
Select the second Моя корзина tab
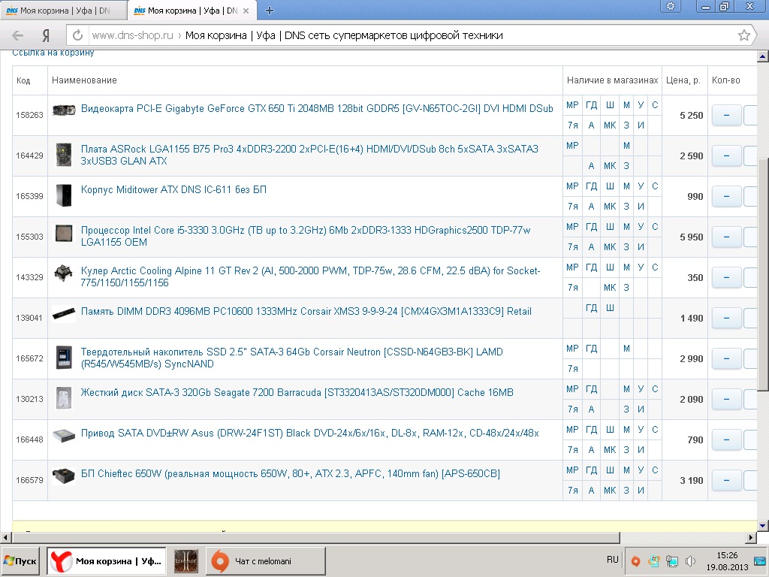pos(191,11)
